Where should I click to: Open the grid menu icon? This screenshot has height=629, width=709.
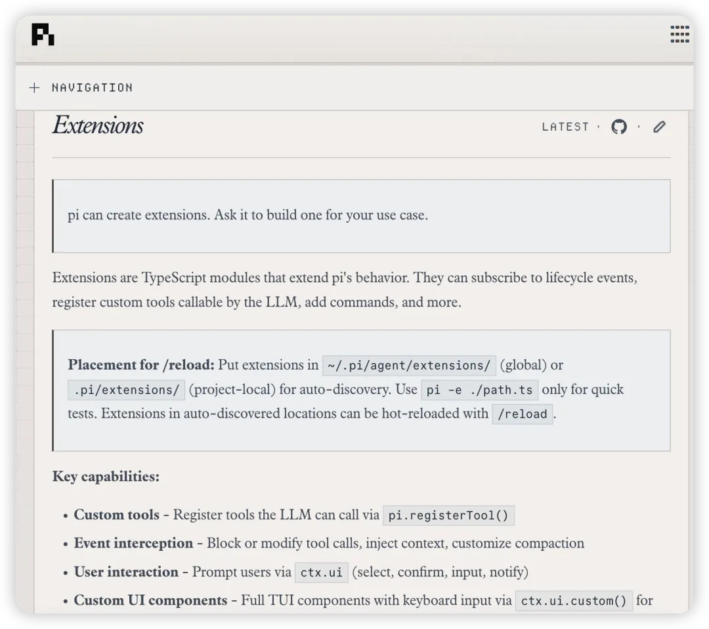coord(679,34)
